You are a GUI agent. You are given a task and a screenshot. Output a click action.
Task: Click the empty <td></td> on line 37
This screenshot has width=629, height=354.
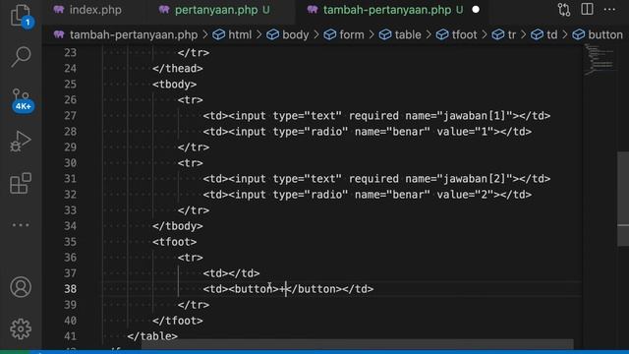click(232, 273)
